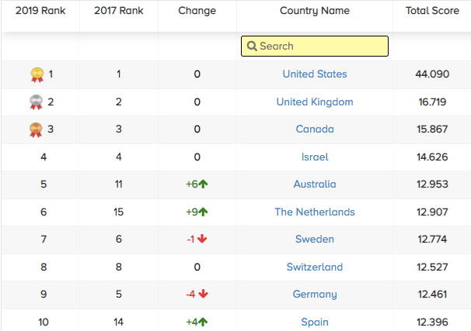Sort by the Country Name header
Image resolution: width=471 pixels, height=331 pixels.
315,11
